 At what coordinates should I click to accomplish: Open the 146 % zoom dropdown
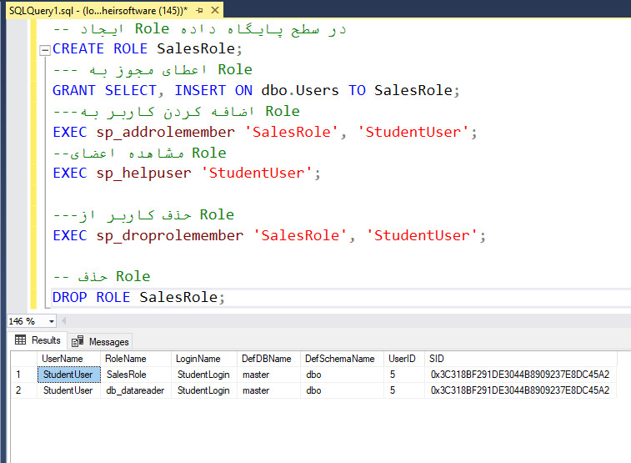coord(52,321)
